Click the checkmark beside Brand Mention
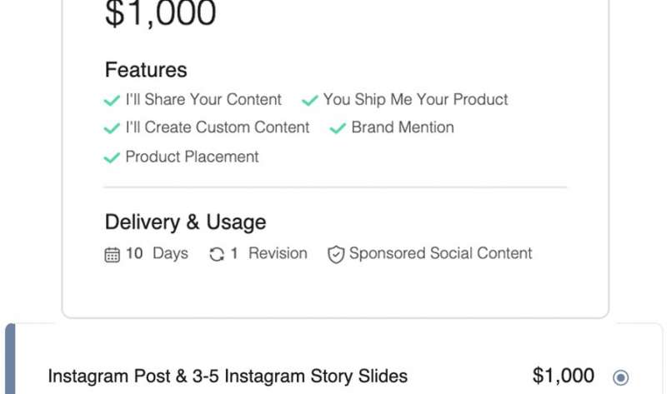Image resolution: width=671 pixels, height=394 pixels. [x=338, y=128]
